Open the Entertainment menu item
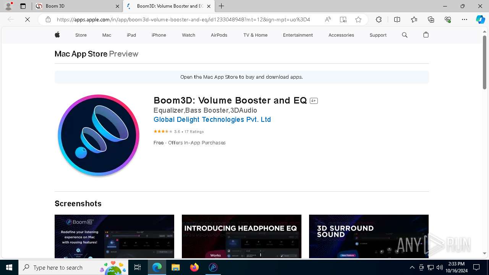 (x=298, y=35)
